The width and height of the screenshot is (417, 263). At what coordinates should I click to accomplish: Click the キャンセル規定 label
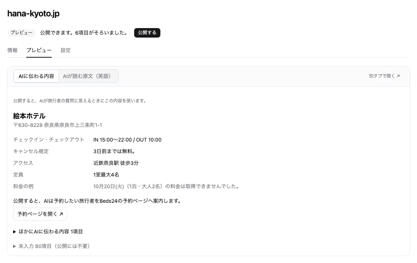click(31, 151)
